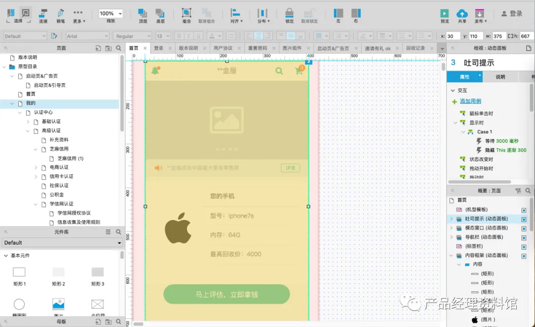Click the height field showing 667
535x327 pixels.
525,36
